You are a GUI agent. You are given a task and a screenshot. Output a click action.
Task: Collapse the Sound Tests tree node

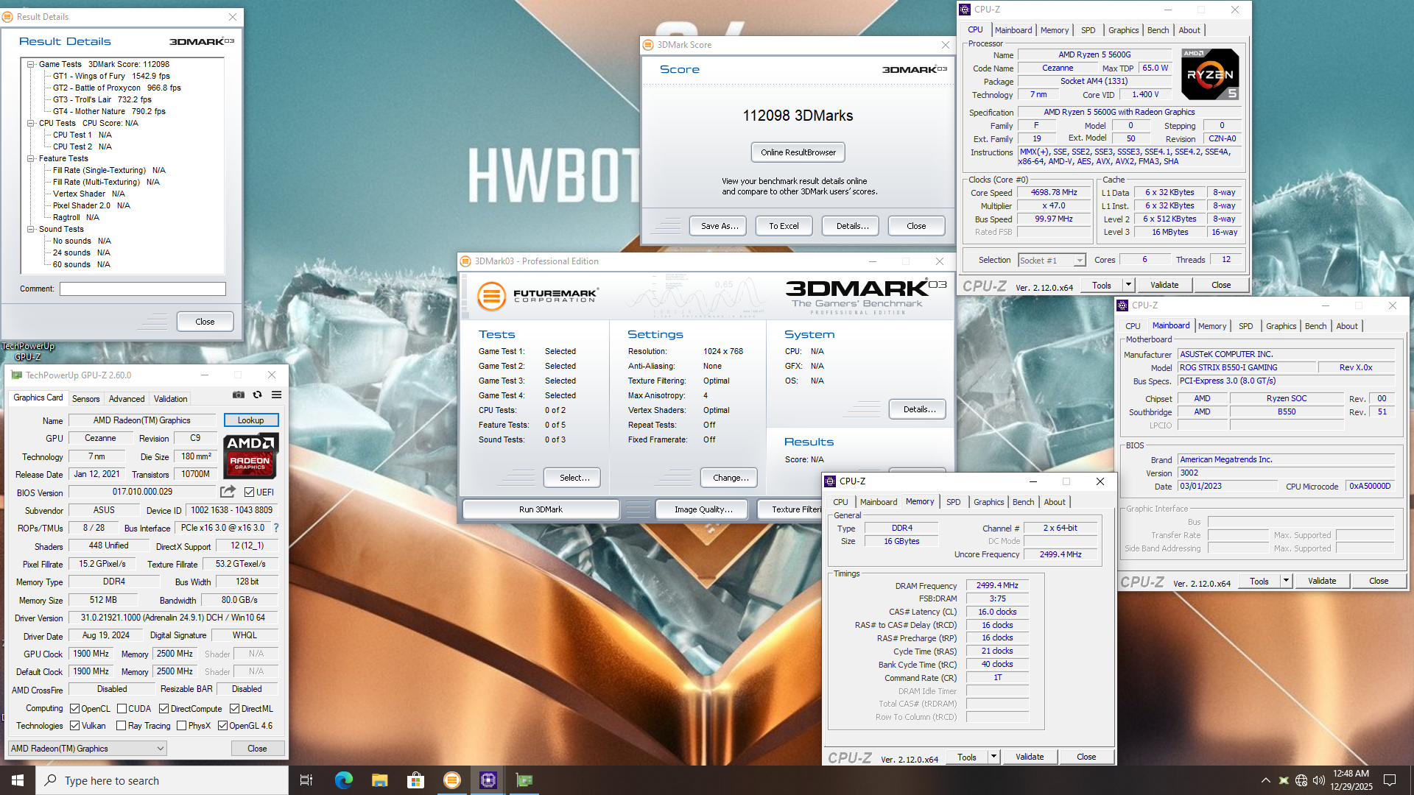click(31, 229)
